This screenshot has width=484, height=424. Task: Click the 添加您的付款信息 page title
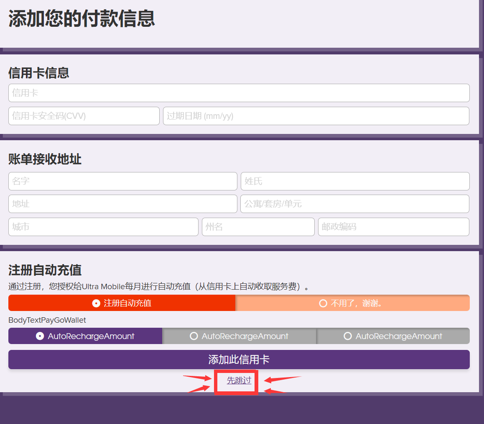pos(82,19)
